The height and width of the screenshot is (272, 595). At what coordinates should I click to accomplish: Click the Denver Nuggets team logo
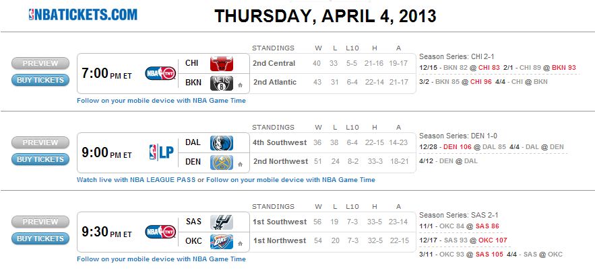[222, 162]
